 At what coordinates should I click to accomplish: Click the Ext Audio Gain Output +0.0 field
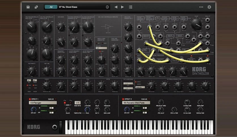pos(128,88)
